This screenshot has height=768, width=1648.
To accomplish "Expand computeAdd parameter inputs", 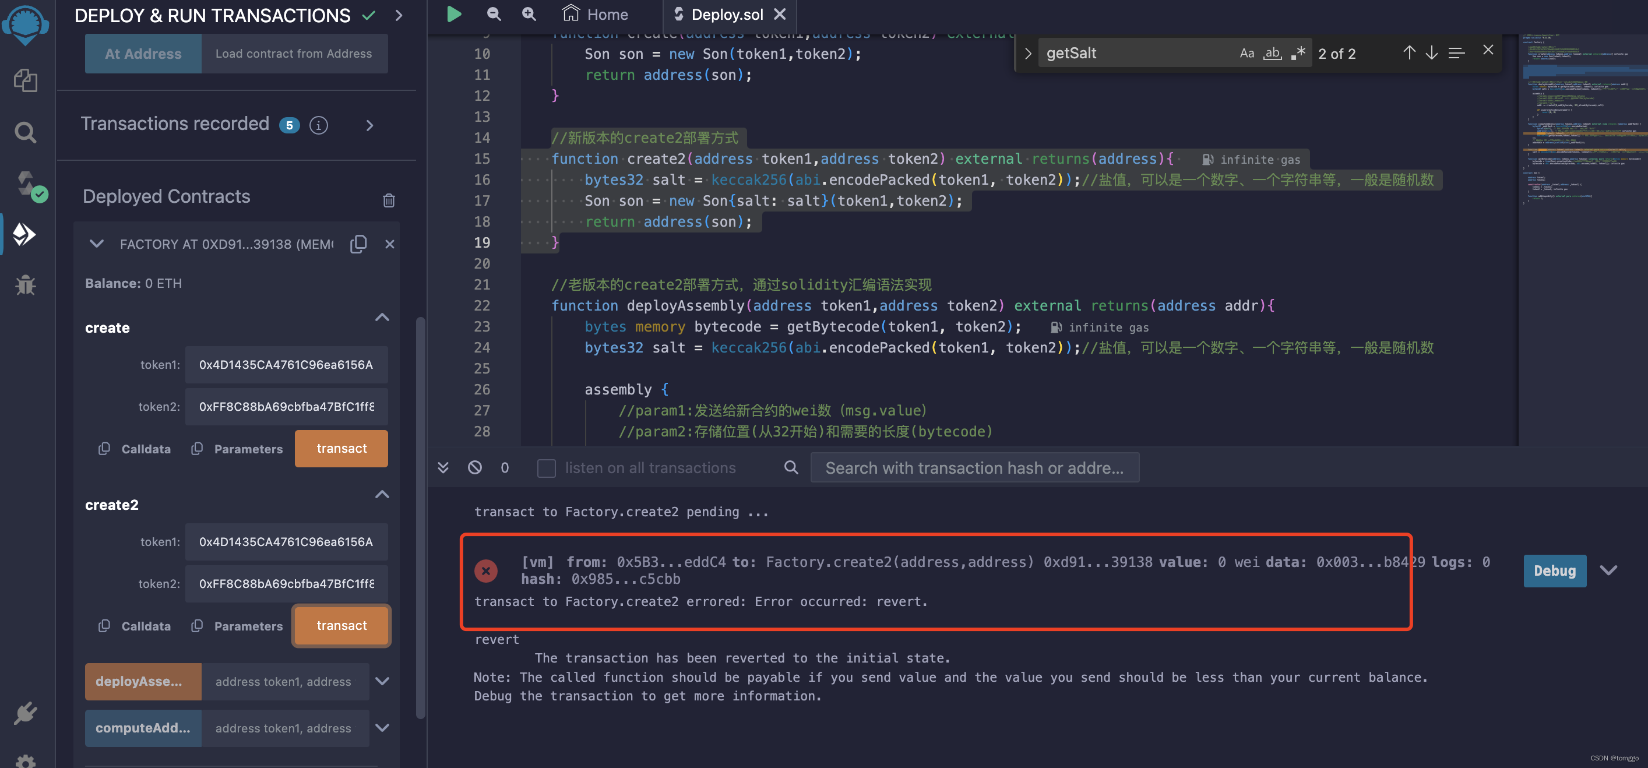I will pos(382,728).
